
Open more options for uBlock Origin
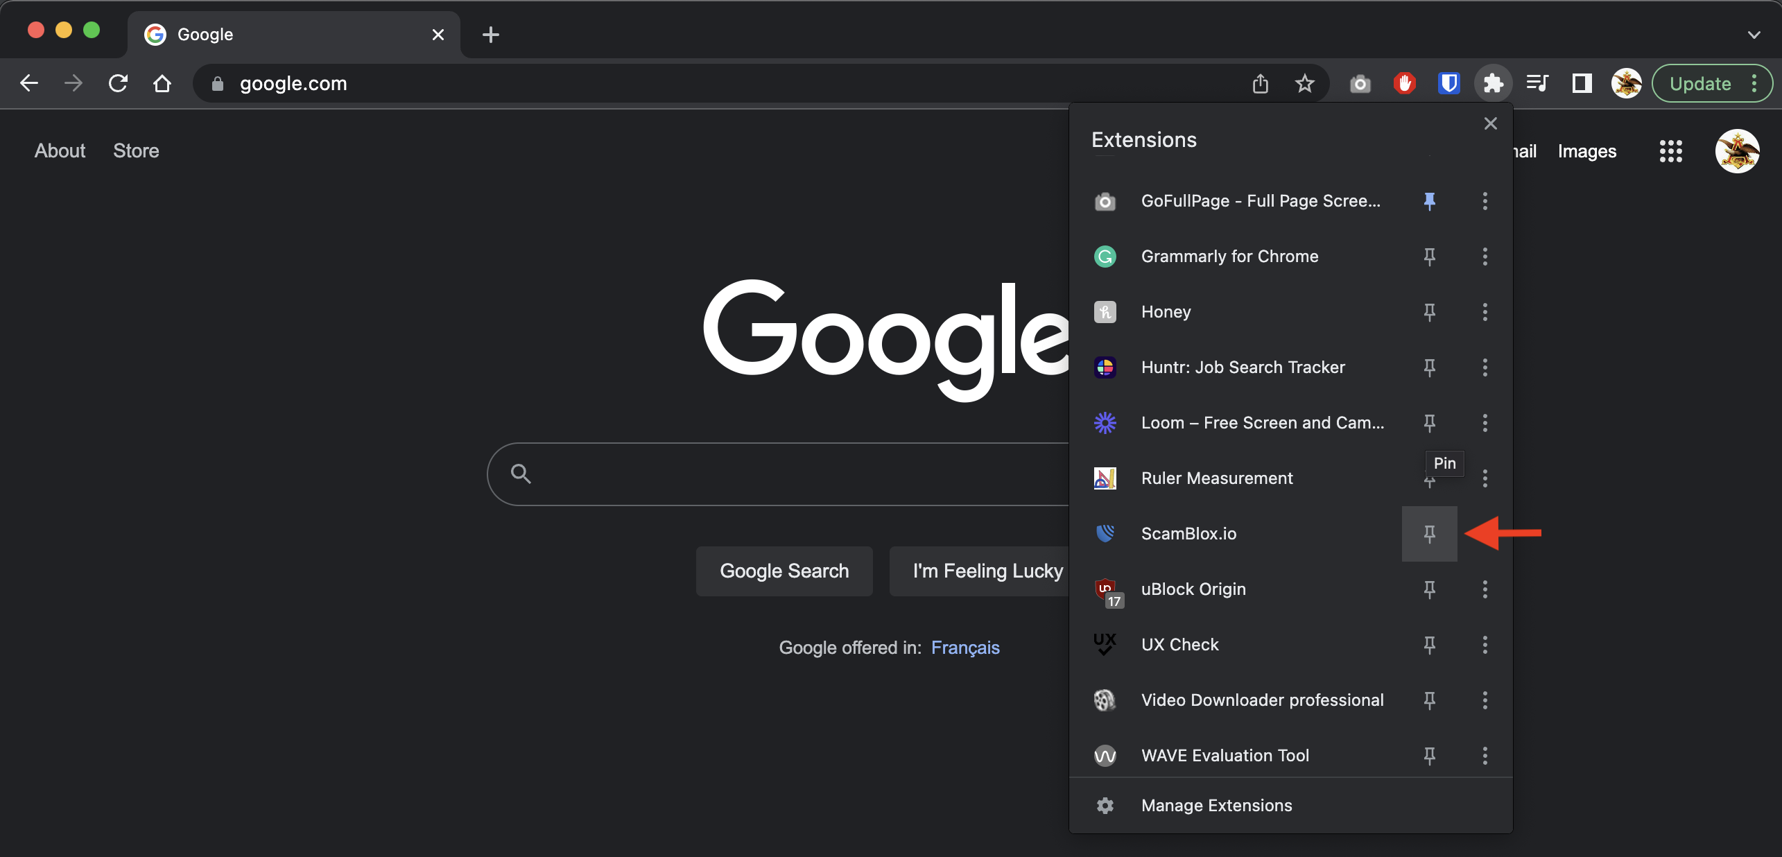coord(1485,589)
